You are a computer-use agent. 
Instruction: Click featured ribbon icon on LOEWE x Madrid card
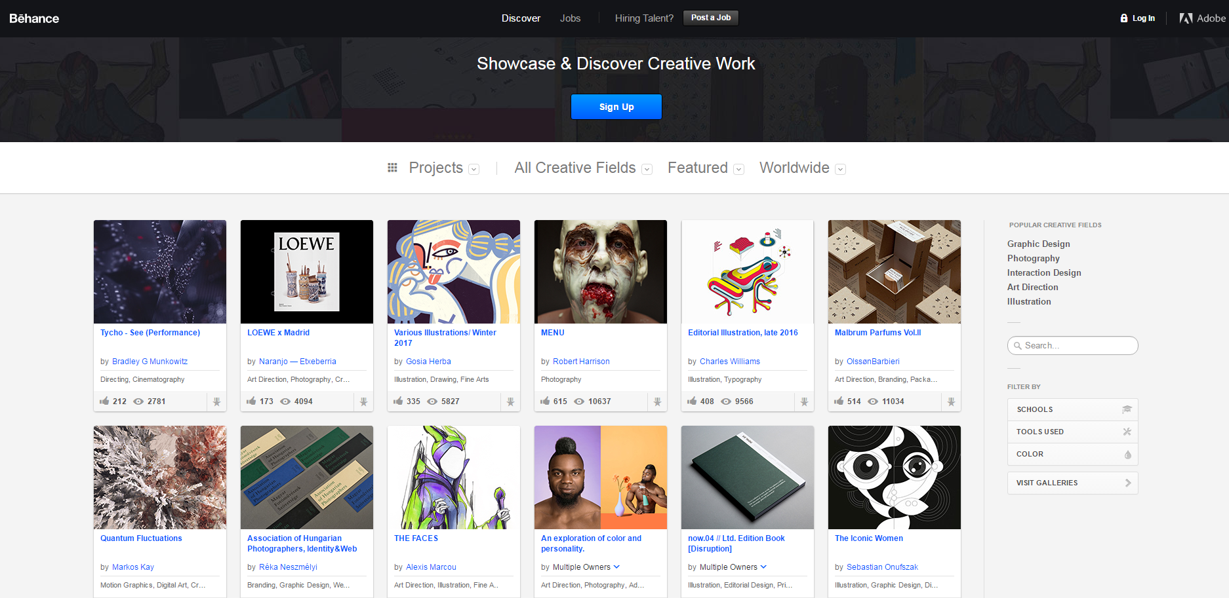pos(363,402)
